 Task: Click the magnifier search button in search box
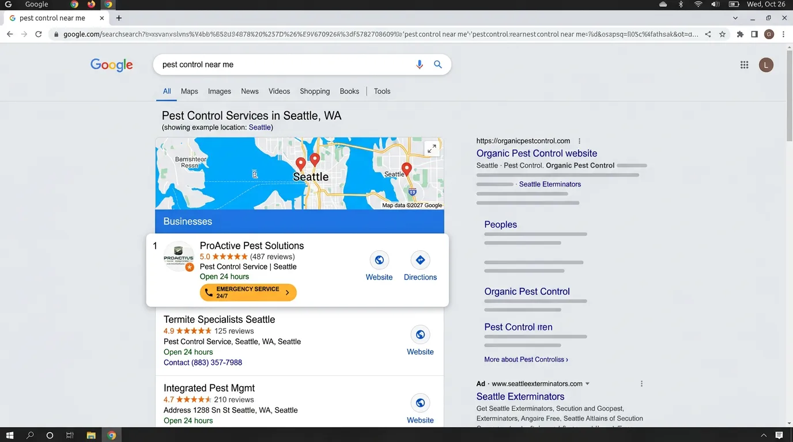pyautogui.click(x=438, y=64)
